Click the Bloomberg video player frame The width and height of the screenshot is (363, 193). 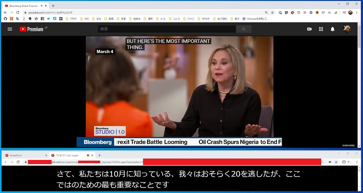(179, 91)
